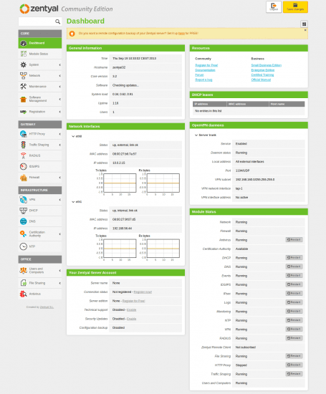Expand the Network menu arrow
This screenshot has height=394, width=326.
[x=59, y=76]
